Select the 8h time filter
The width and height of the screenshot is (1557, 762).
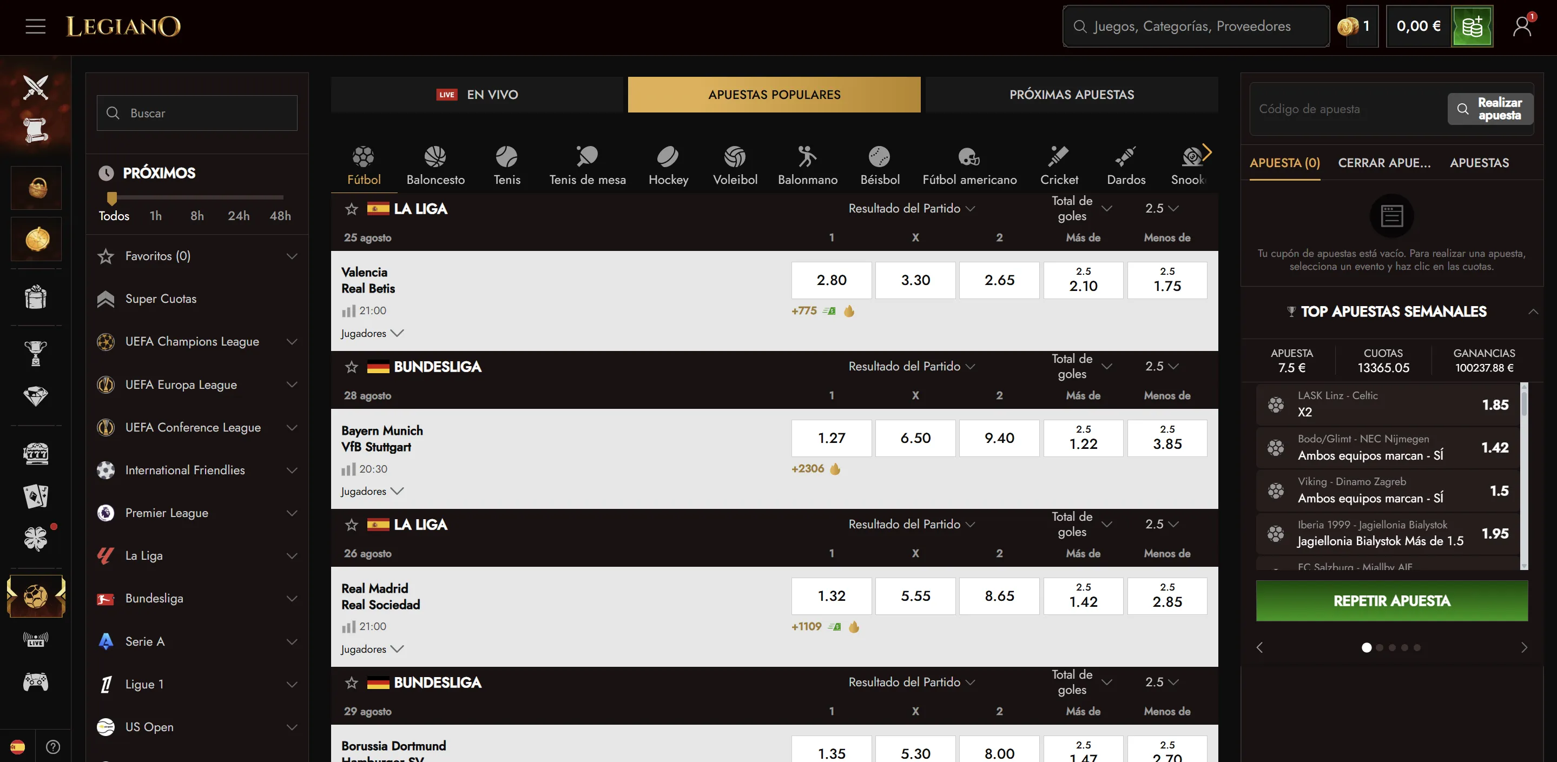tap(197, 216)
